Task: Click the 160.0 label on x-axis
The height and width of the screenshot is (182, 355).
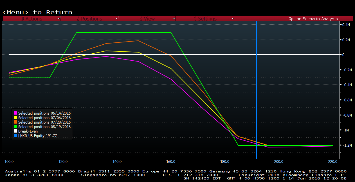Action: click(171, 162)
